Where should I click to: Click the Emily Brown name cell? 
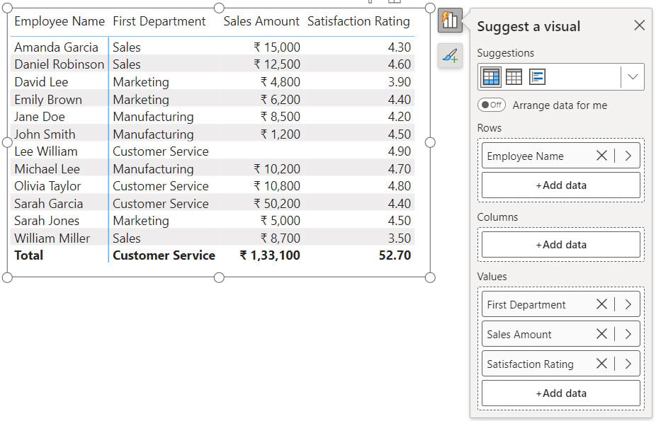[x=48, y=99]
